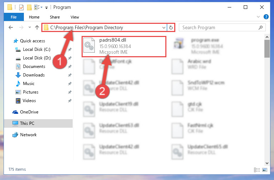Unpin Documents from Quick access
The width and height of the screenshot is (274, 180).
[x=69, y=67]
